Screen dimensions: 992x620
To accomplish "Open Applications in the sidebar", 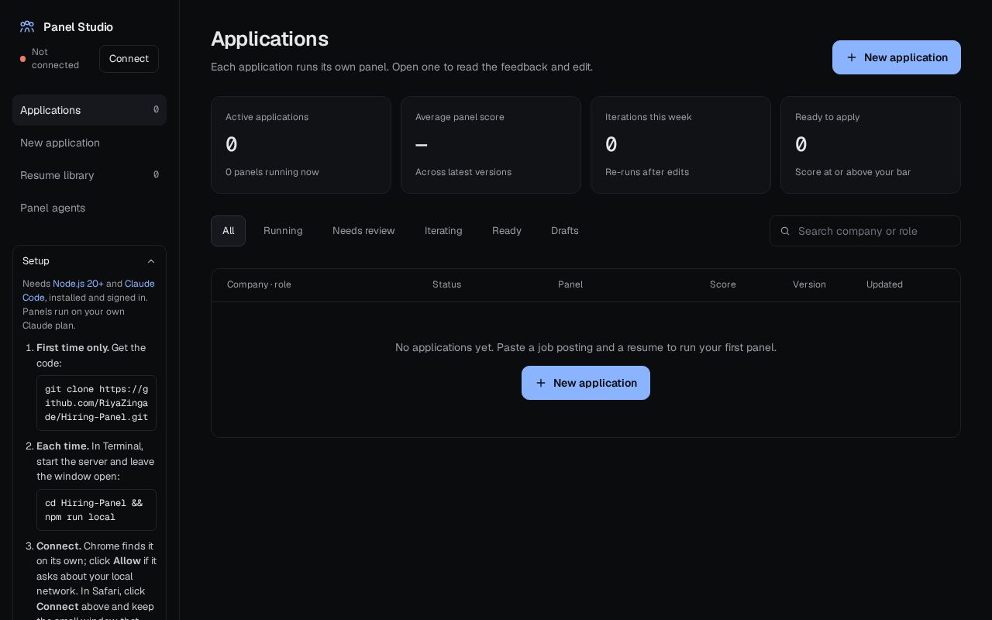I will point(89,110).
